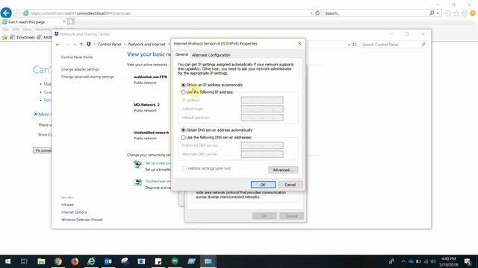Screen dimensions: 478x268
Task: Click OK in the IPv4 Properties dialog
Action: click(x=263, y=185)
